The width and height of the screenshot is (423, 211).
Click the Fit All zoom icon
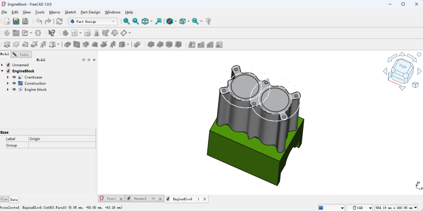[127, 21]
